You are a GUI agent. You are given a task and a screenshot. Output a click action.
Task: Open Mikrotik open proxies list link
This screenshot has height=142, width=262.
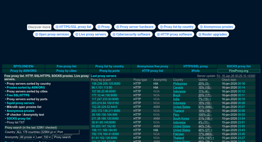pyautogui.click(x=24, y=107)
